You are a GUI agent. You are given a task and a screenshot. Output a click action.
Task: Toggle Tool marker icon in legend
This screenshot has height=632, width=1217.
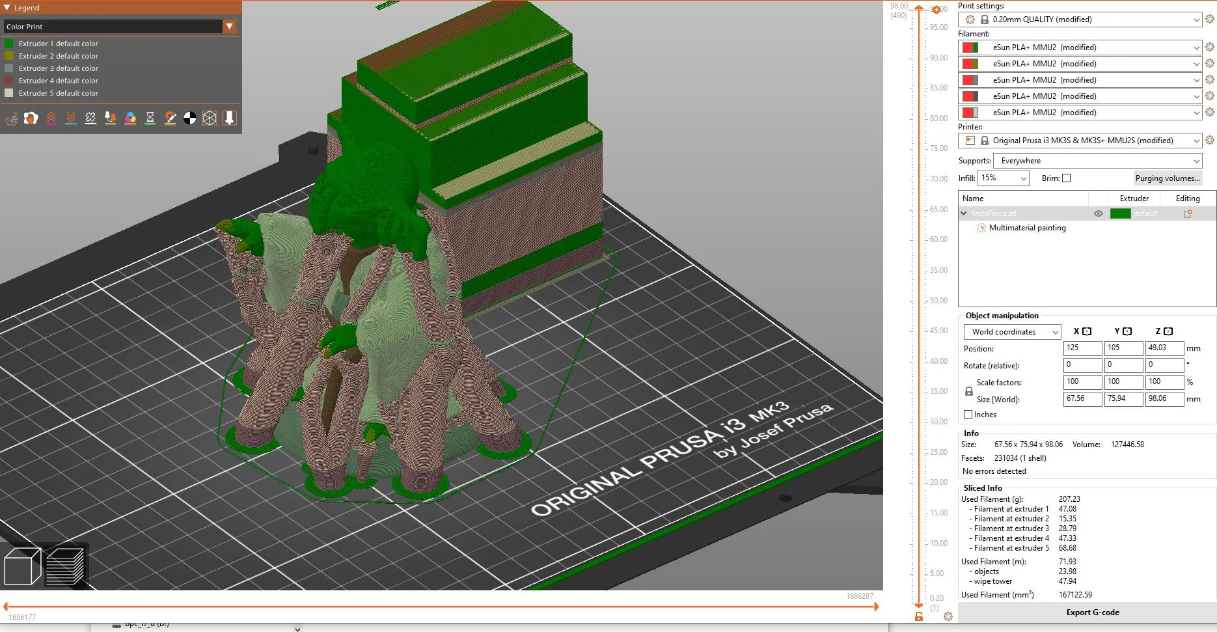[x=229, y=118]
